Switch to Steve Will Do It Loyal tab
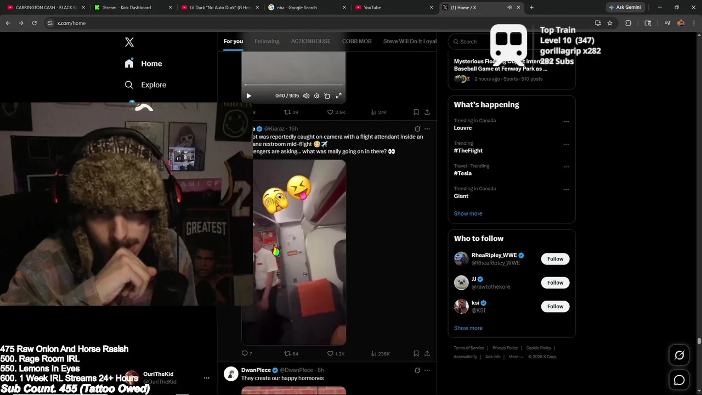This screenshot has height=395, width=702. 410,41
